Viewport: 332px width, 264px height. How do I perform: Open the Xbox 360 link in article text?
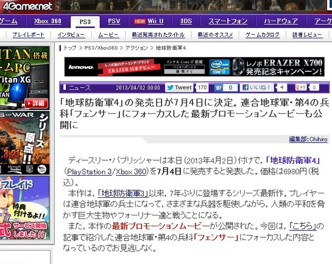coord(131,172)
